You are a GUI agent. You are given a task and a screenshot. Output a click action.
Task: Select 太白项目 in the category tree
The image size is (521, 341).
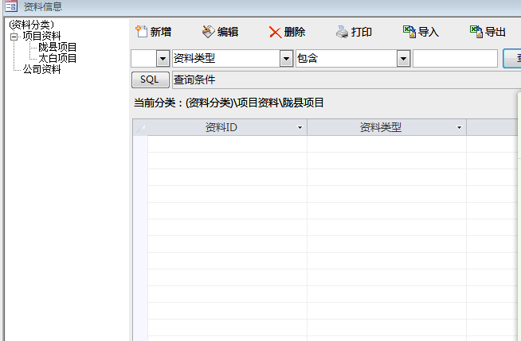click(x=57, y=58)
